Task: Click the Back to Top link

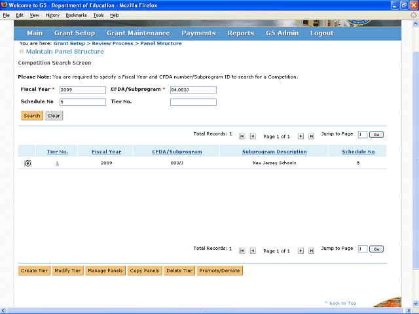Action: (x=340, y=303)
